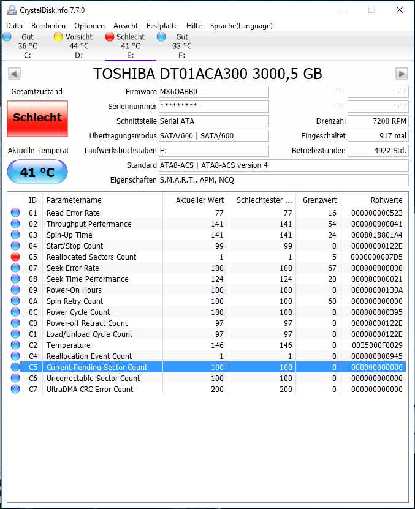Click the masked Seriennummer field

point(214,107)
